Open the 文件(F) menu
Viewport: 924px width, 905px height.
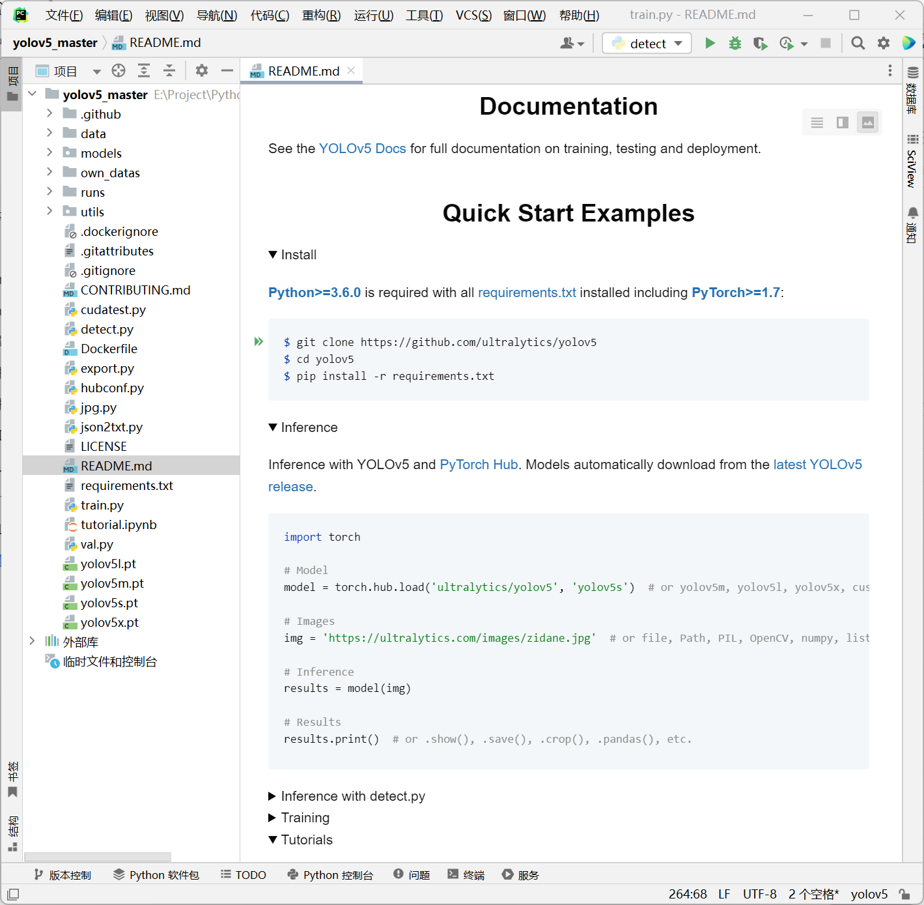[64, 15]
